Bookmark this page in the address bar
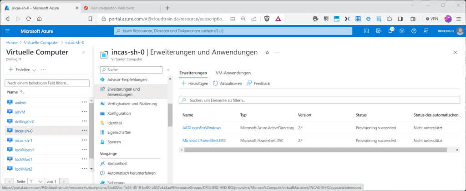This screenshot has width=466, height=191. click(91, 19)
